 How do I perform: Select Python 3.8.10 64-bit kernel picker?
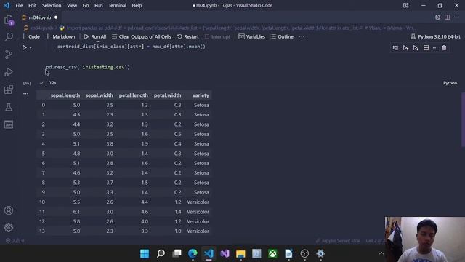pyautogui.click(x=435, y=36)
